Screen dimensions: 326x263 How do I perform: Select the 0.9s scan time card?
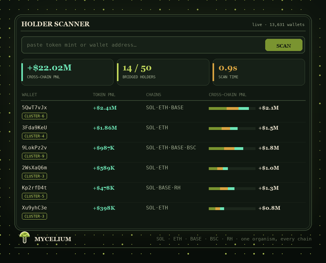(259, 72)
